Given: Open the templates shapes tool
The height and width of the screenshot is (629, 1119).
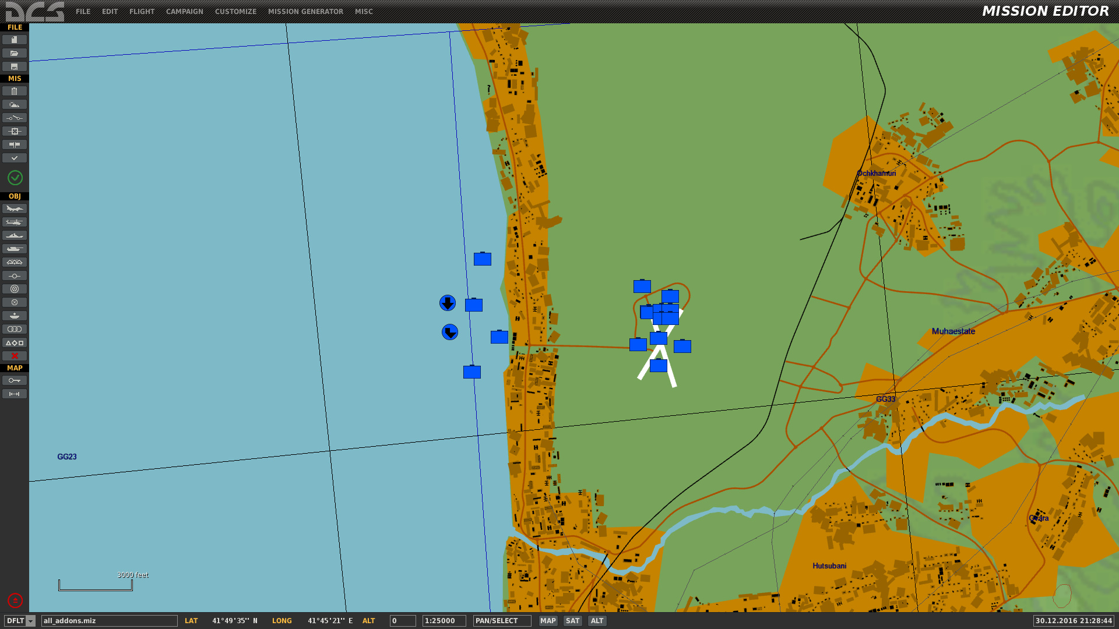Looking at the screenshot, I should pyautogui.click(x=14, y=342).
